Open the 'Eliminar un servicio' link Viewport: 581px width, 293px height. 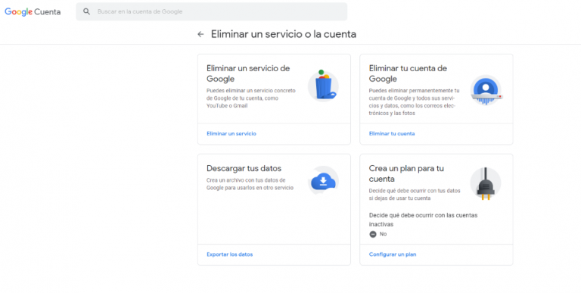click(231, 133)
